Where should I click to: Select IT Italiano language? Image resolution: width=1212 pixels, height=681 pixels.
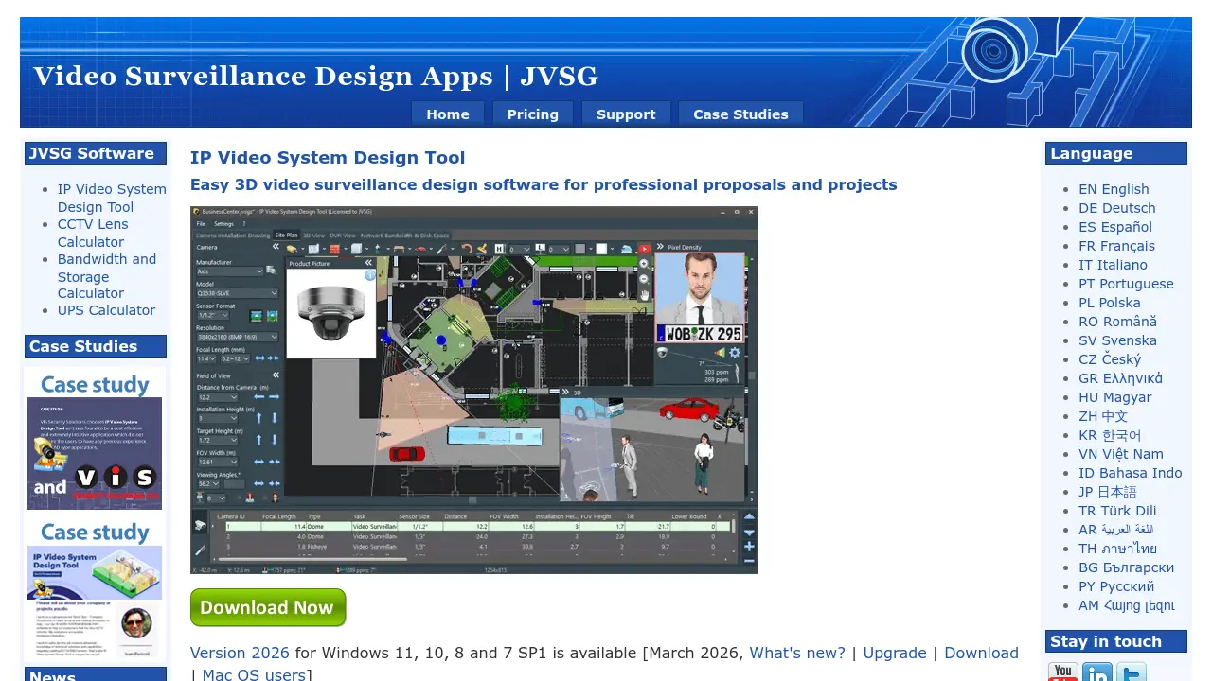point(1113,265)
